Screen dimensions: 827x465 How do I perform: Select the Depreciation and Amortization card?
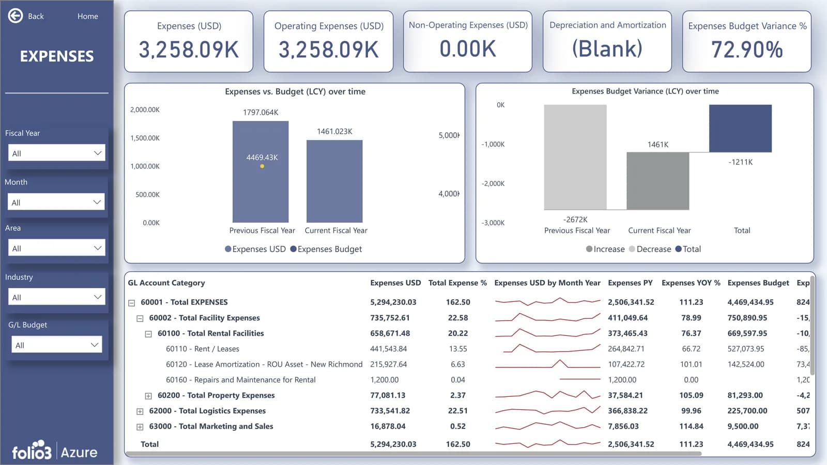pos(607,41)
